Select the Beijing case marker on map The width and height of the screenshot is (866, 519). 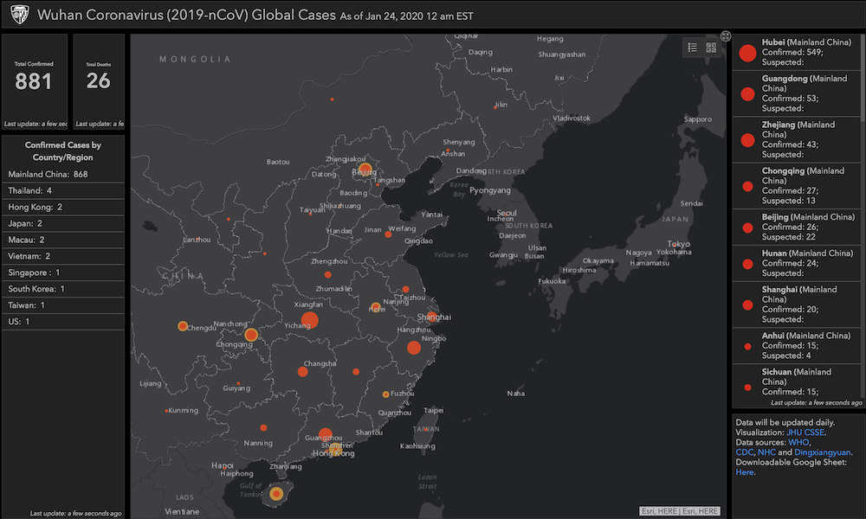point(365,169)
